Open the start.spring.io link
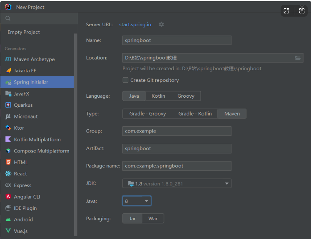311x239 pixels. click(135, 25)
